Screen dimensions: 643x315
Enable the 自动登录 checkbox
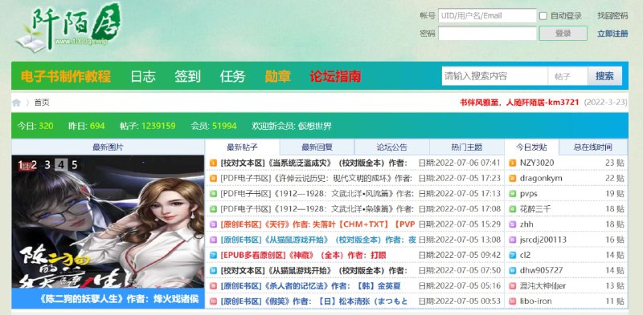pyautogui.click(x=543, y=16)
